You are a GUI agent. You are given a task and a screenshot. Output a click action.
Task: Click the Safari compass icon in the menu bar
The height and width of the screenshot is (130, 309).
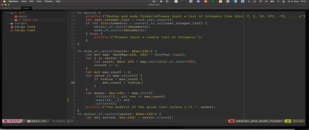tap(243, 1)
